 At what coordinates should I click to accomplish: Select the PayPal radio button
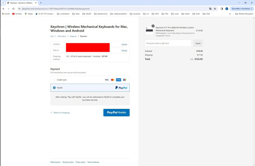54,88
